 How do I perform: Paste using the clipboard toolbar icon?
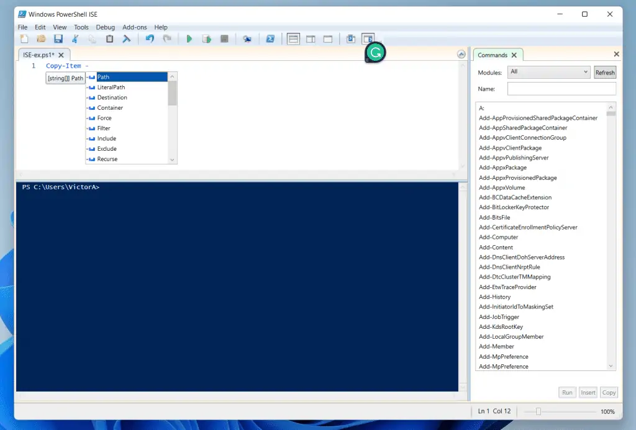[109, 39]
